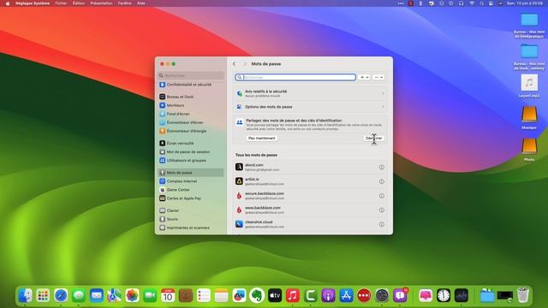Open the Réglages Système menu

[x=33, y=3]
